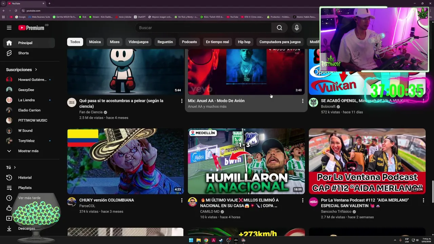
Task: Show hidden system tray icons
Action: coord(395,240)
